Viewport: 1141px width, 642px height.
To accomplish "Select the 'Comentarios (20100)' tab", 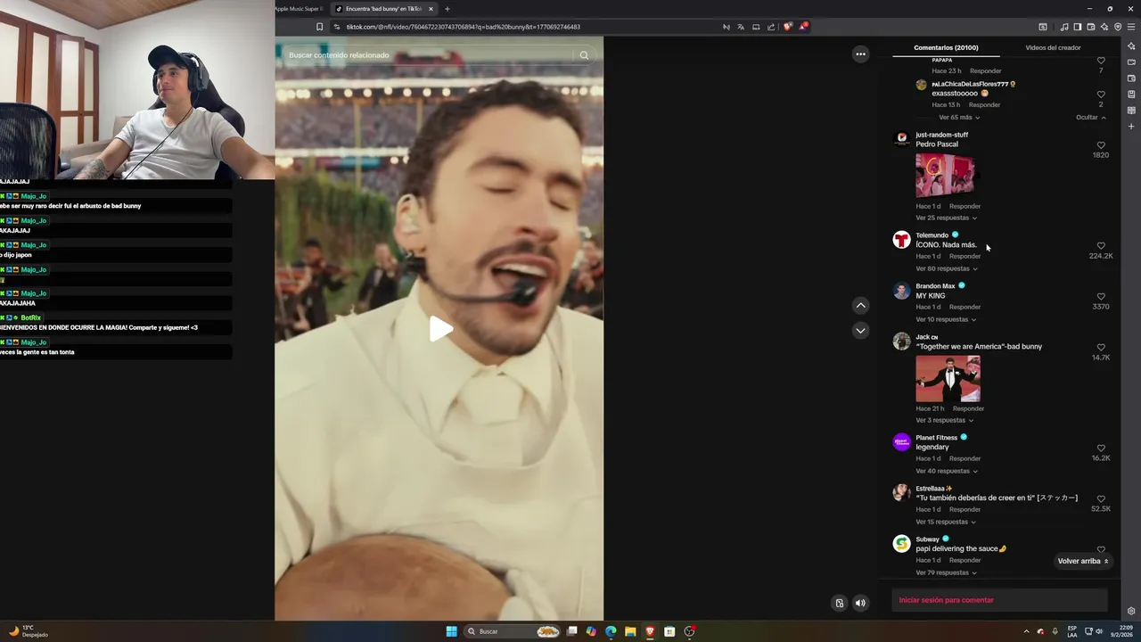I will (946, 47).
